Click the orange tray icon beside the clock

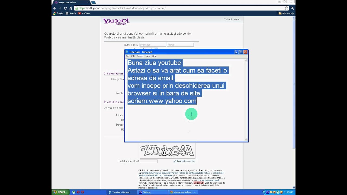pos(281,192)
